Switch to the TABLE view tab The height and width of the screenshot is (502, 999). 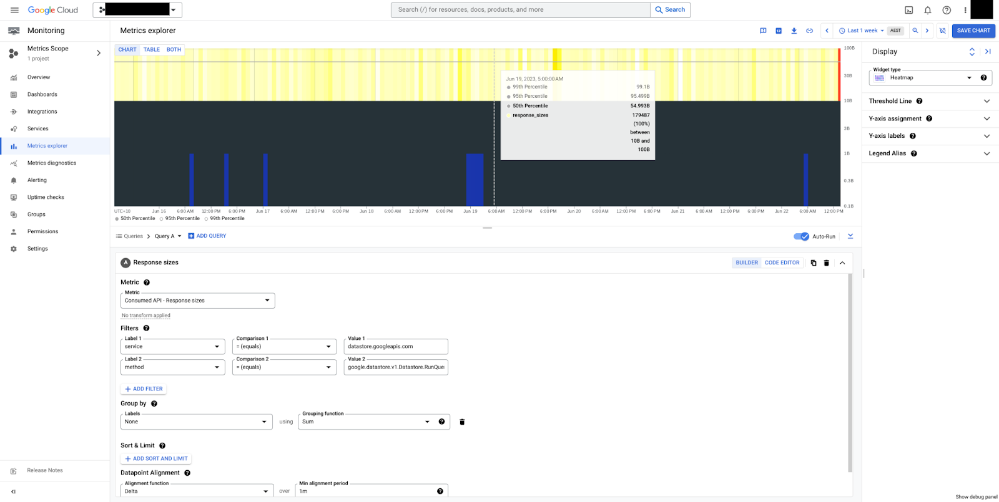tap(151, 50)
